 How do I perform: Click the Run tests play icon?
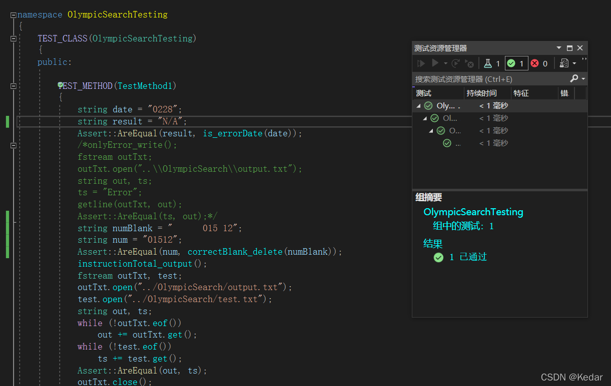click(435, 63)
